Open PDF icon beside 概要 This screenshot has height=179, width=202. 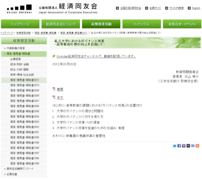[x=54, y=89]
